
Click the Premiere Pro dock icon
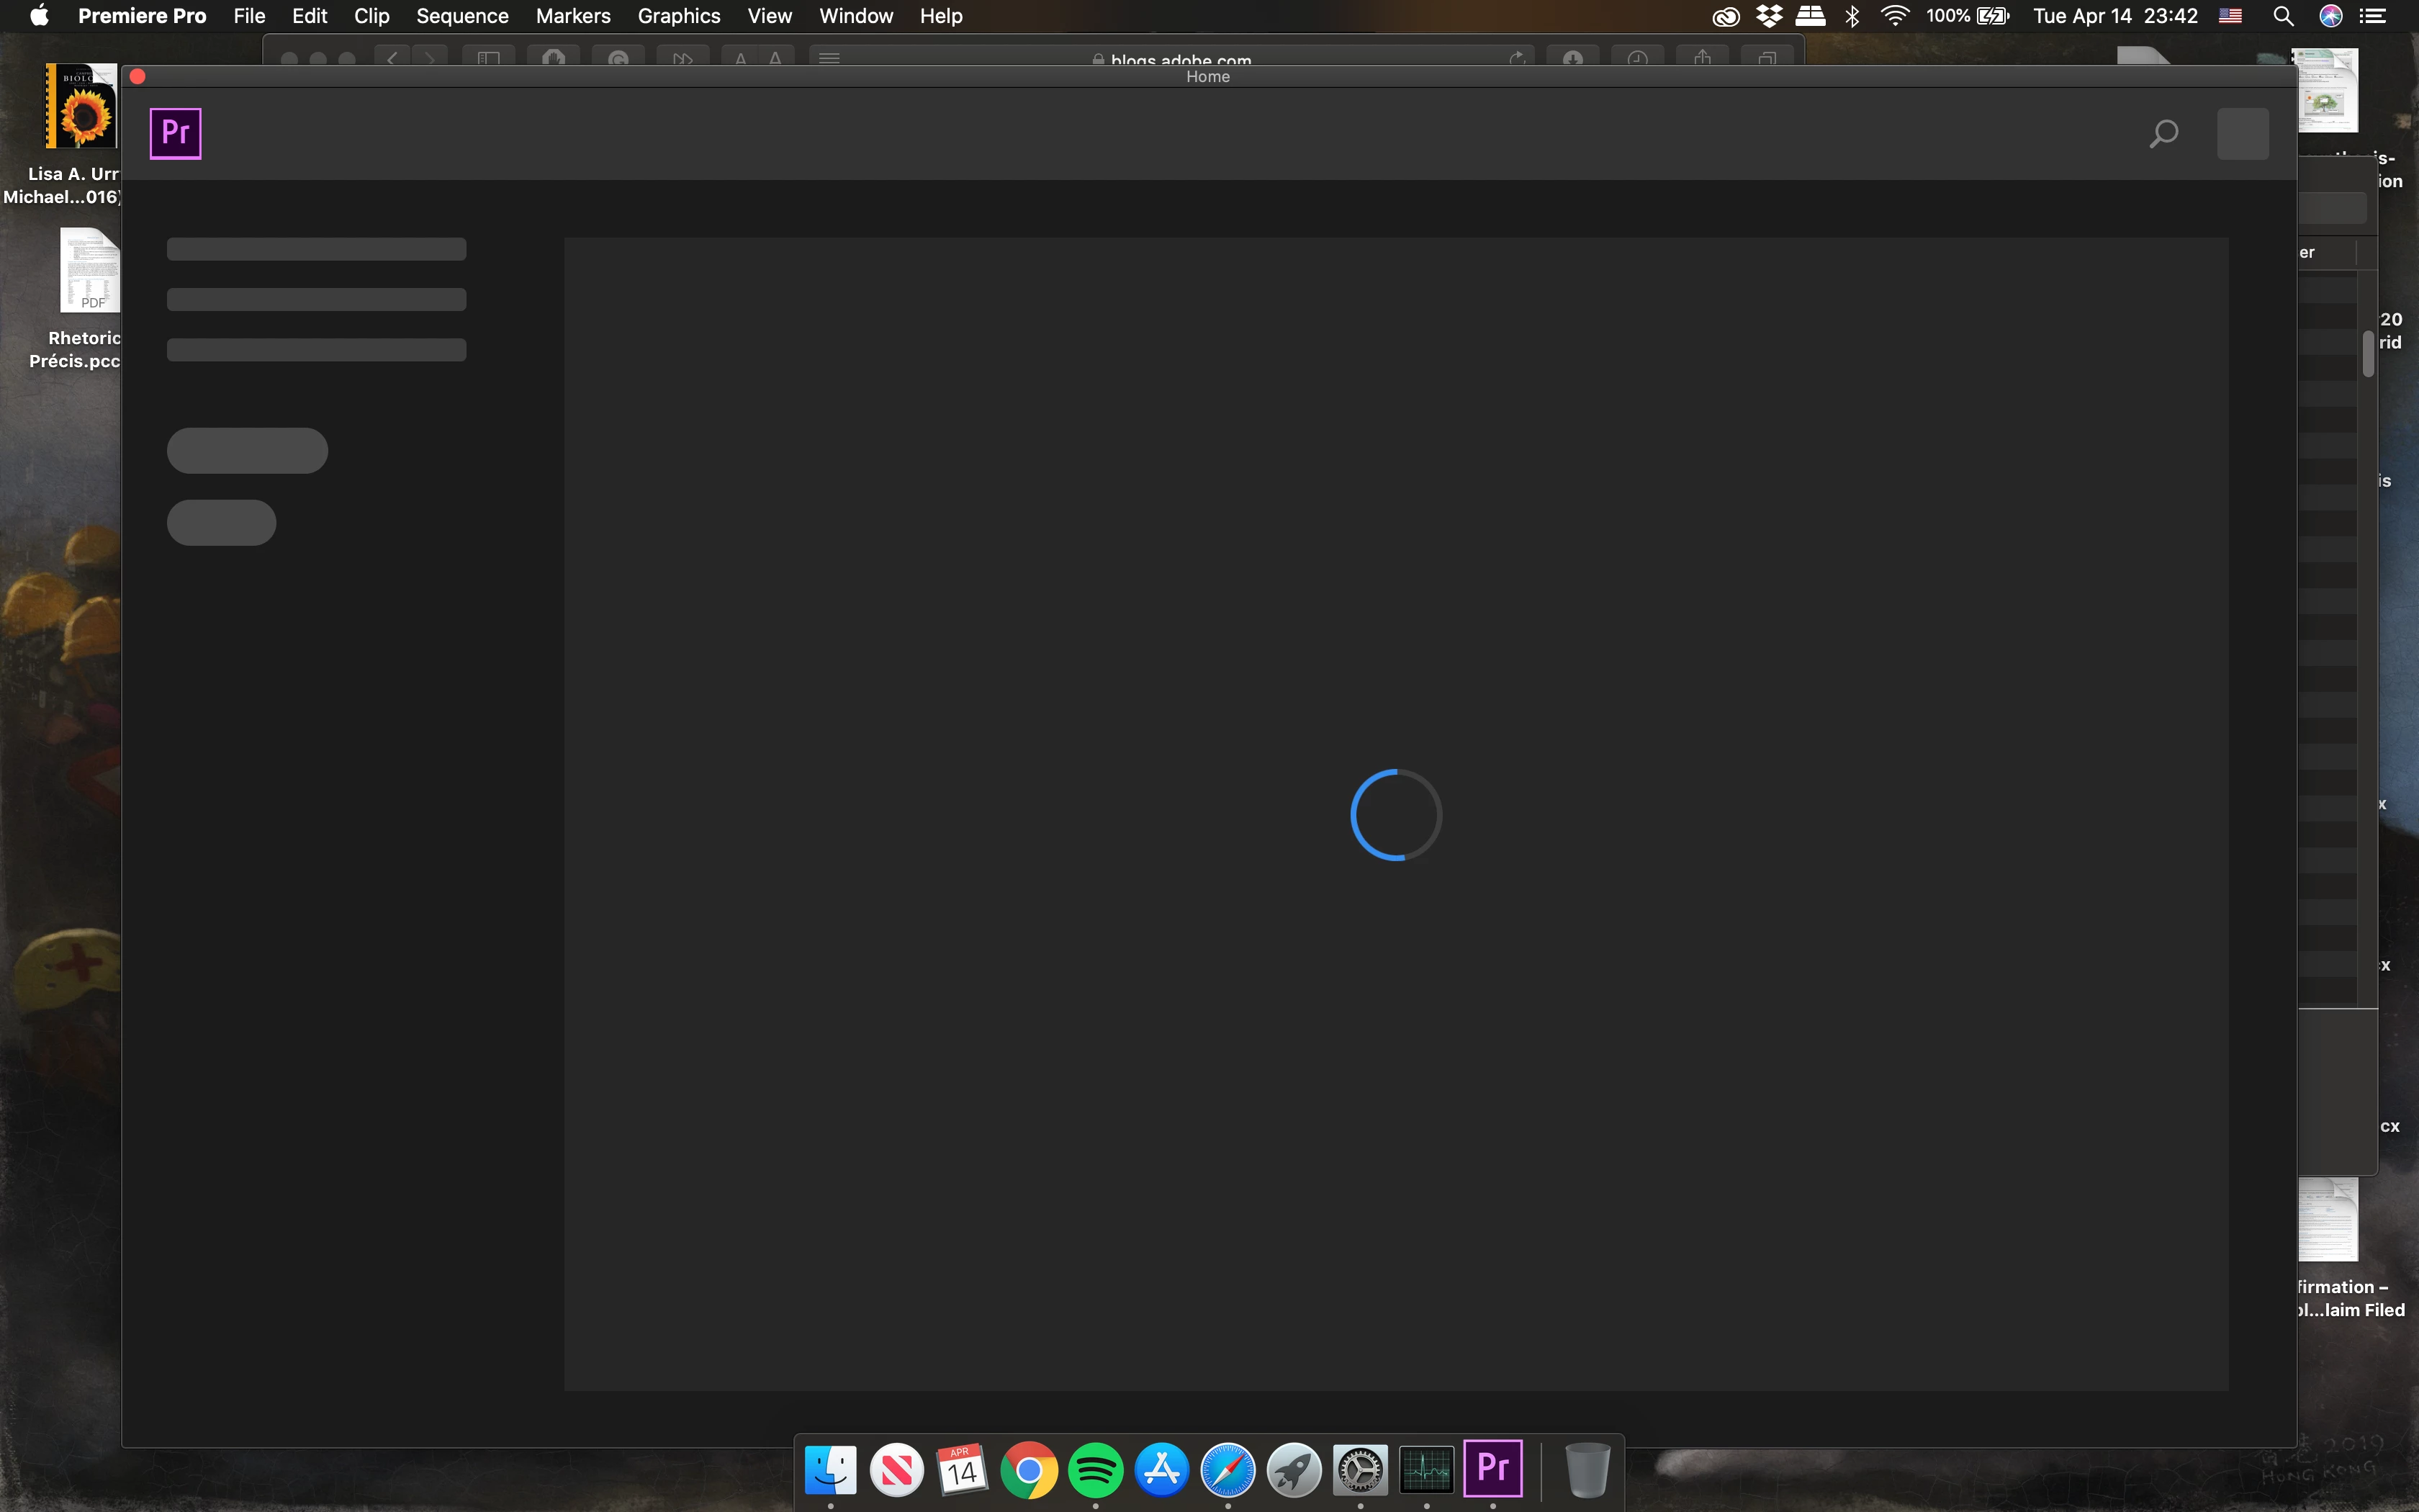coord(1492,1468)
